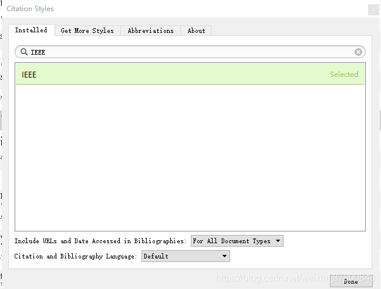Screen dimensions: 381x289
Task: Switch to the Installed tab
Action: pyautogui.click(x=32, y=30)
